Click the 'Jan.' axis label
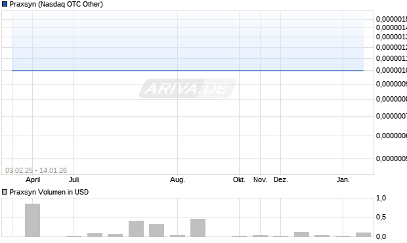 point(343,179)
